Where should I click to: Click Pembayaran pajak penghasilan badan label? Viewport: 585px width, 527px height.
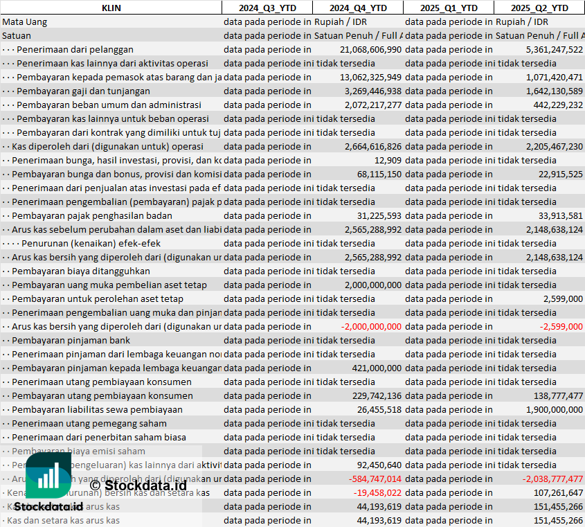[92, 215]
